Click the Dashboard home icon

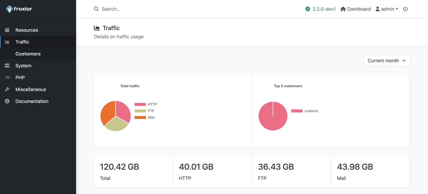point(342,9)
